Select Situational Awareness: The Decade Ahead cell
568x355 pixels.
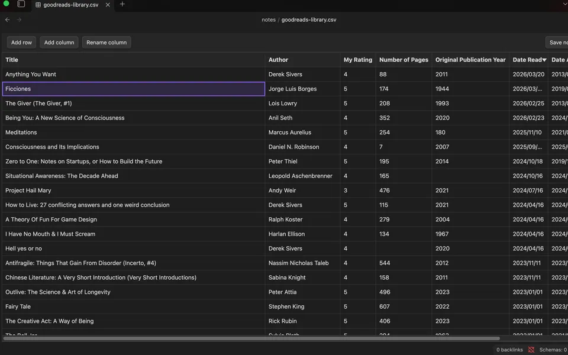point(134,176)
